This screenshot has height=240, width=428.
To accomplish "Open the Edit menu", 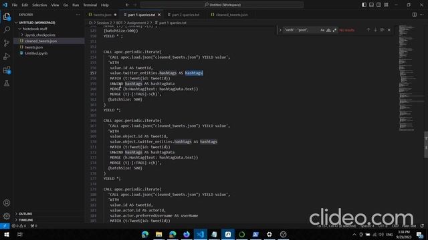I will coord(25,5).
